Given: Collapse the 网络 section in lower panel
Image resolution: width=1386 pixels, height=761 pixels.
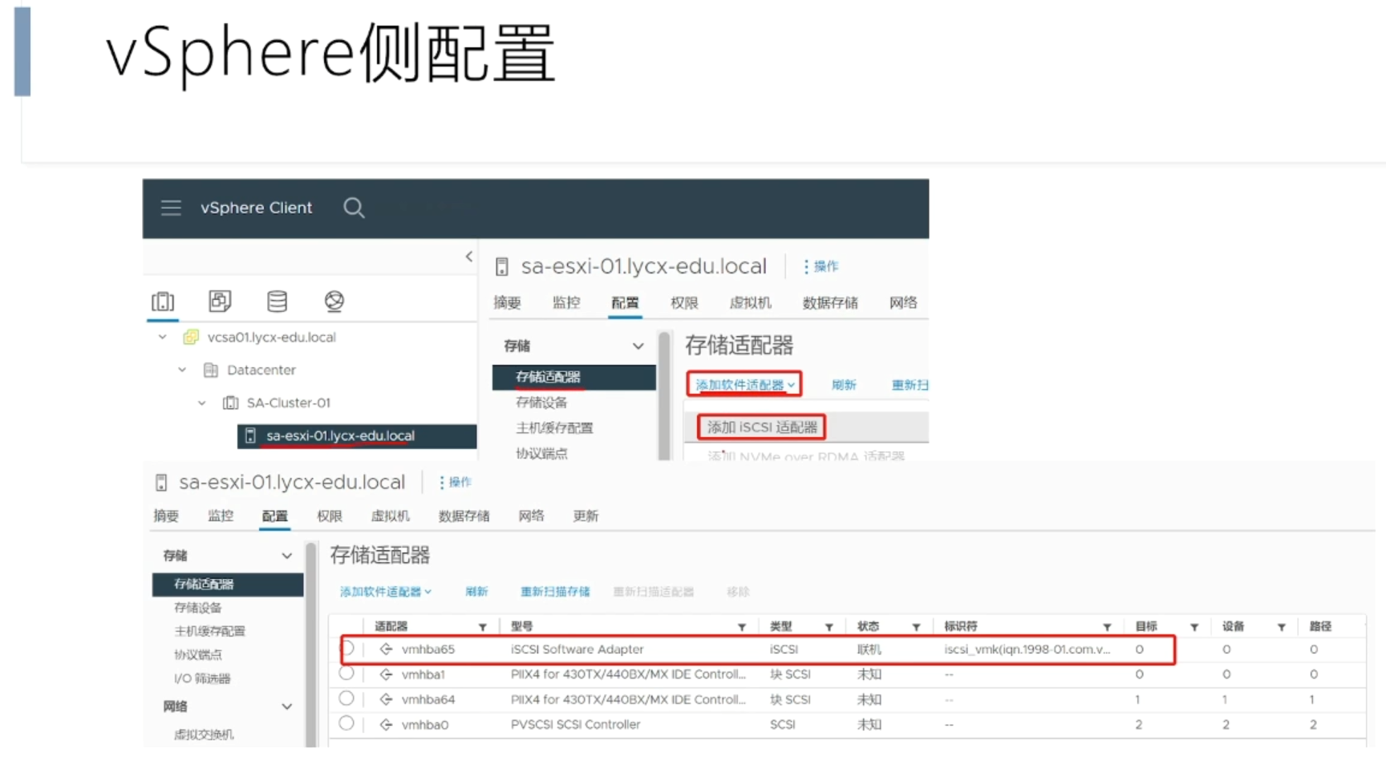Looking at the screenshot, I should (286, 706).
